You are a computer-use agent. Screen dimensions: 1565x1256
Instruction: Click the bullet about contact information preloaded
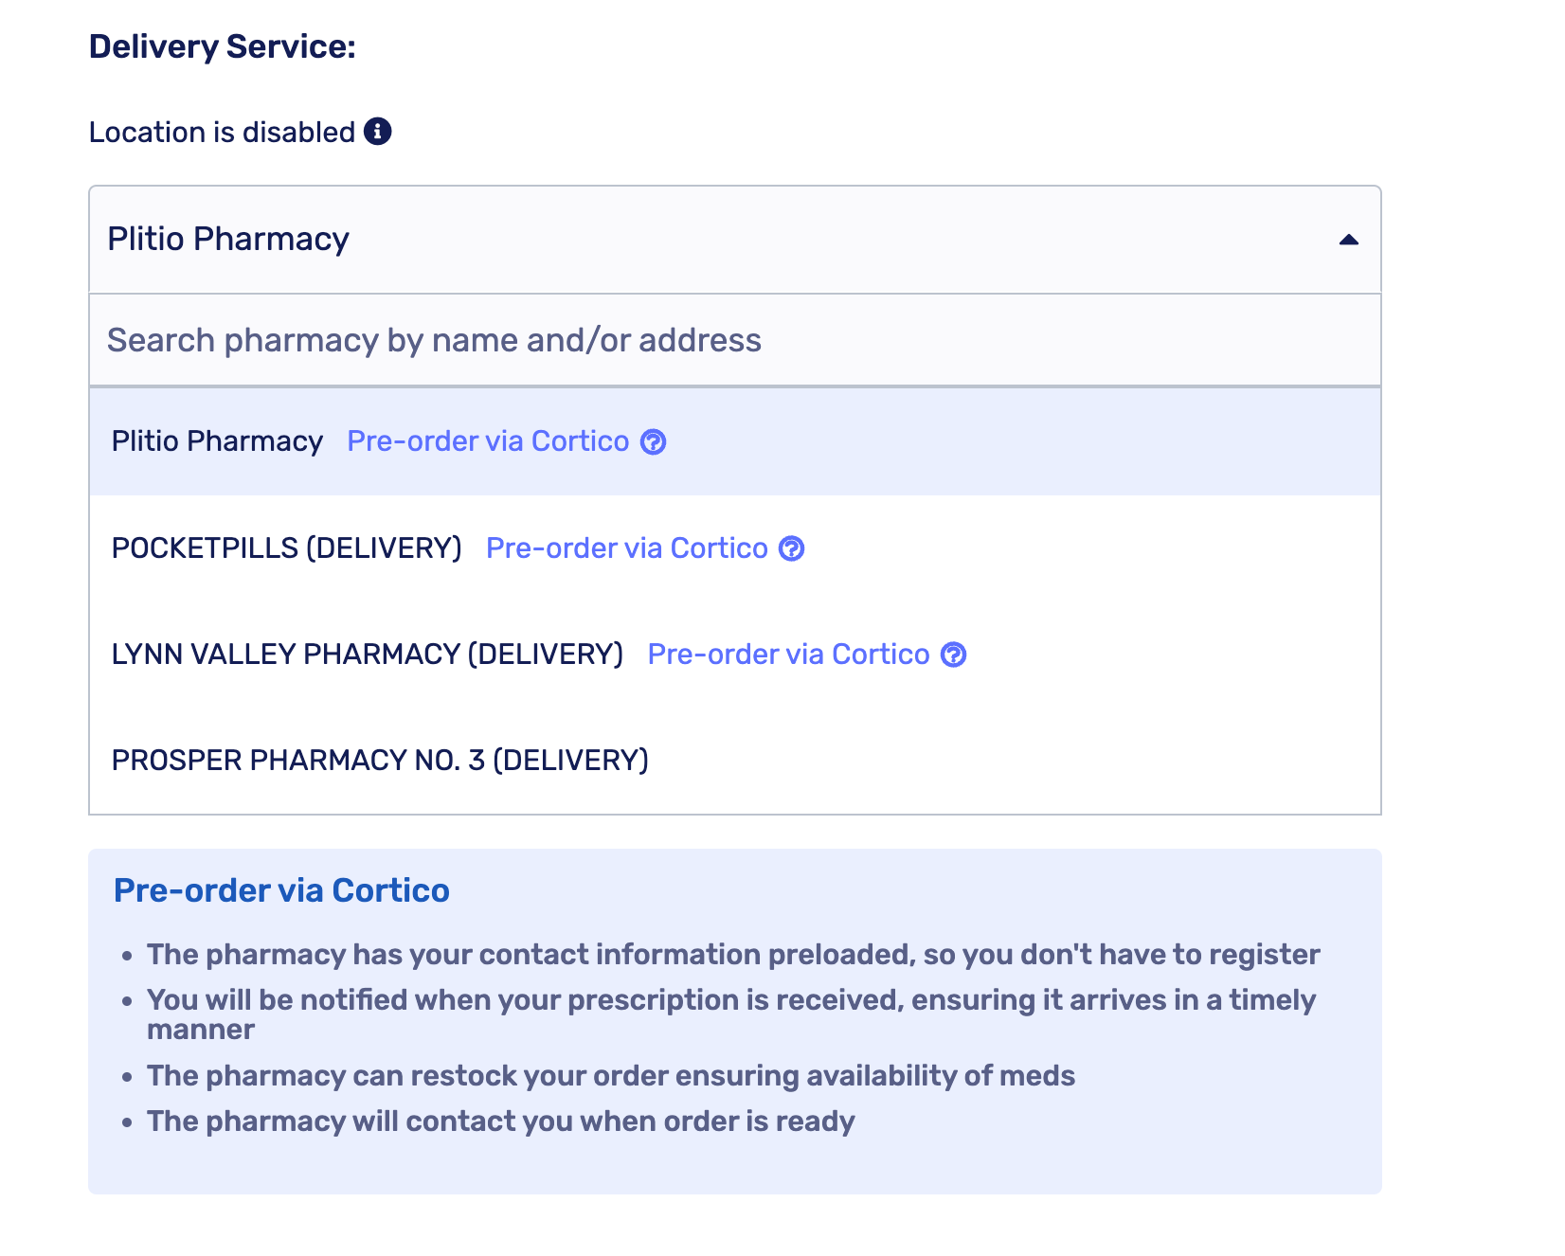pyautogui.click(x=732, y=955)
